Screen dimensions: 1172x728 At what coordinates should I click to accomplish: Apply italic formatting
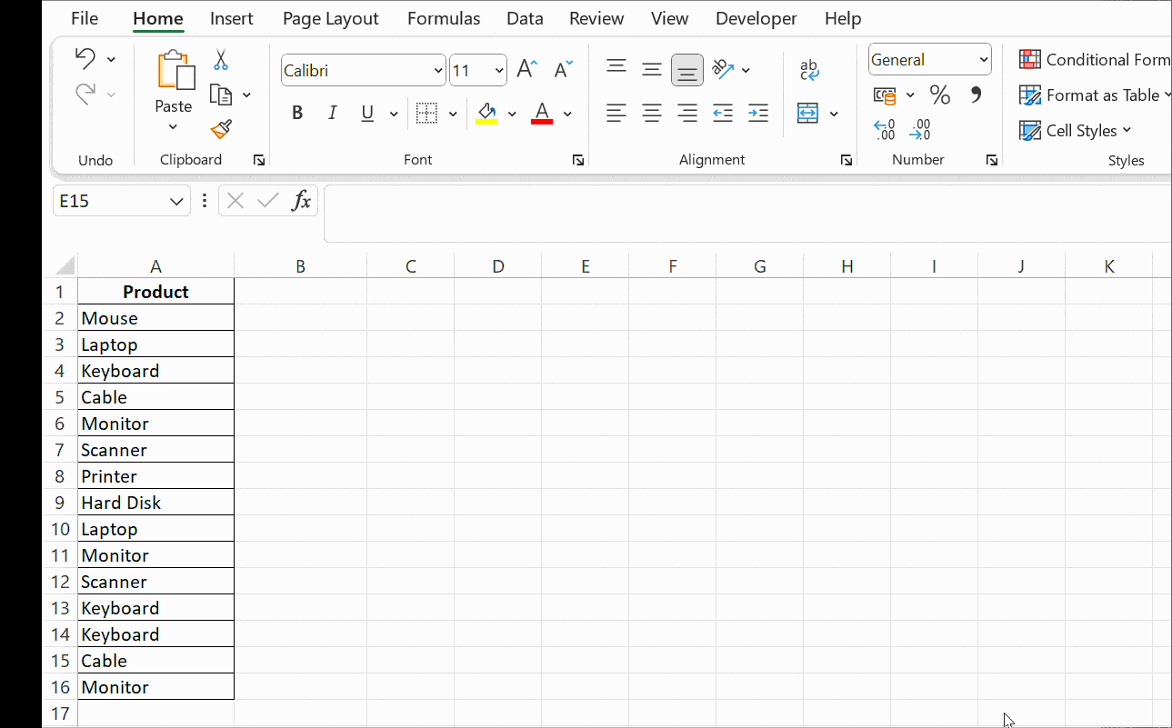click(332, 113)
